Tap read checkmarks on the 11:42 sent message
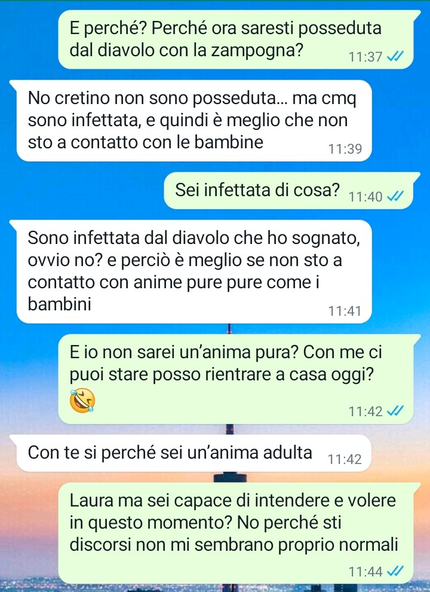430x592 pixels. coord(396,411)
